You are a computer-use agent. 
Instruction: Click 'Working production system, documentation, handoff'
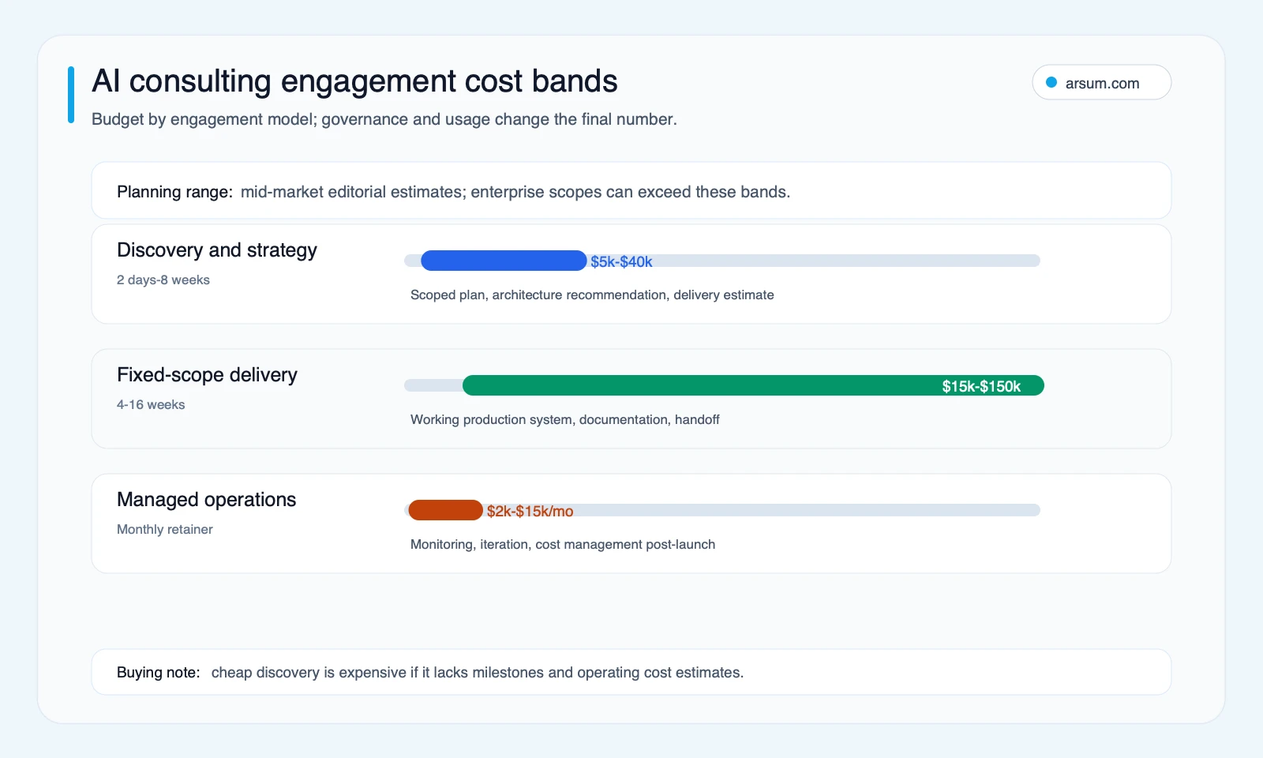click(565, 420)
